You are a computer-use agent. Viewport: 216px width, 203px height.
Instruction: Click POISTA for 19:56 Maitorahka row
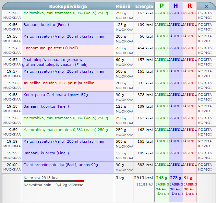205,13
